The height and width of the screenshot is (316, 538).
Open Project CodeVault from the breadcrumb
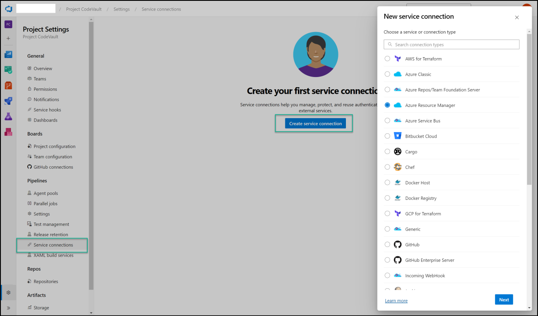click(x=84, y=9)
